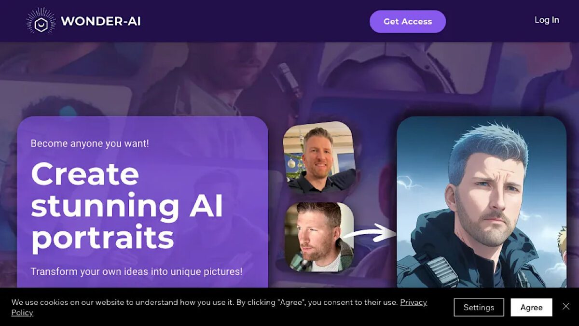Click Transform your own ideas subtitle text
Image resolution: width=579 pixels, height=326 pixels.
pyautogui.click(x=137, y=271)
